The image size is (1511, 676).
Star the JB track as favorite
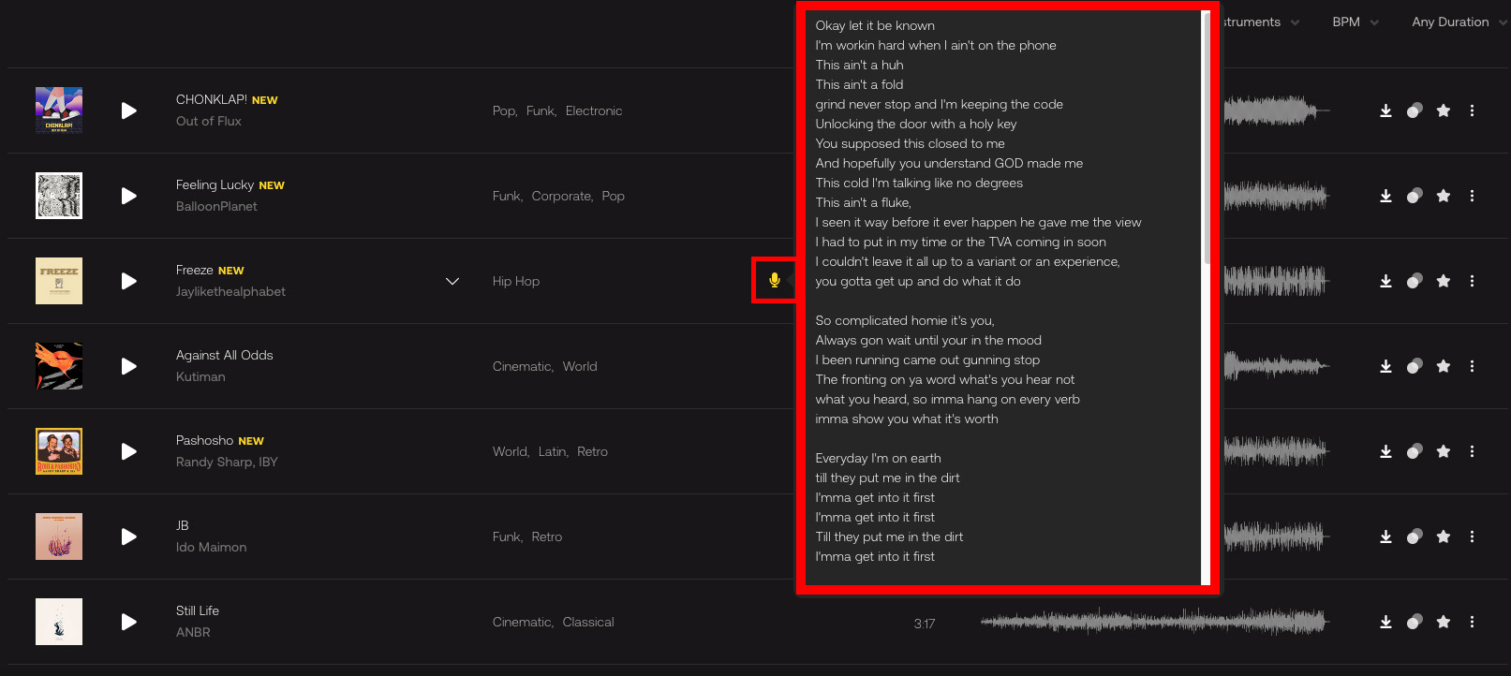tap(1444, 536)
